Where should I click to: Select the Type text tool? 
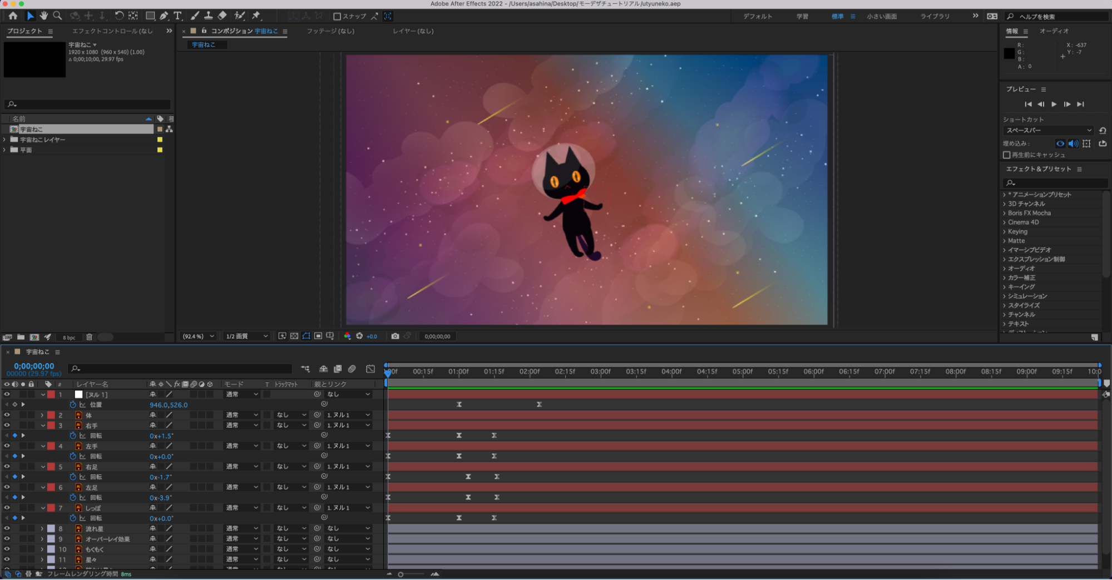pyautogui.click(x=177, y=16)
